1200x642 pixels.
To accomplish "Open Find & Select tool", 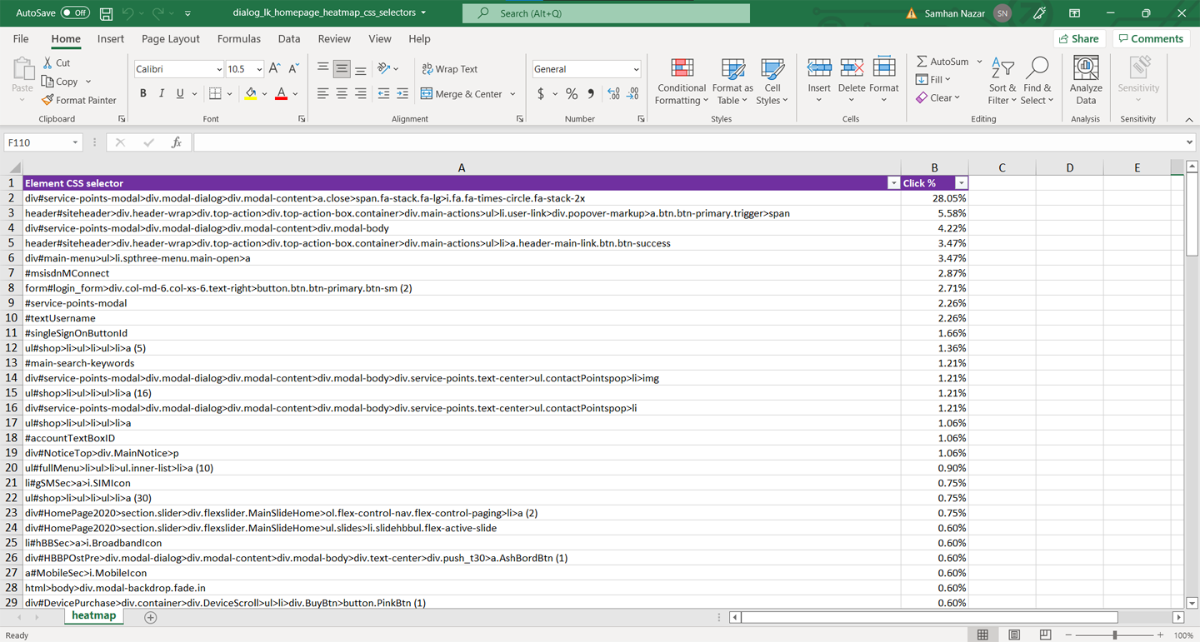I will pyautogui.click(x=1037, y=82).
